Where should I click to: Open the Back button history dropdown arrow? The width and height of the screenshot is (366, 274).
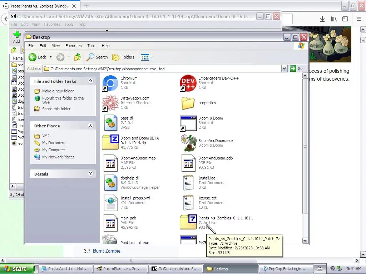point(50,57)
